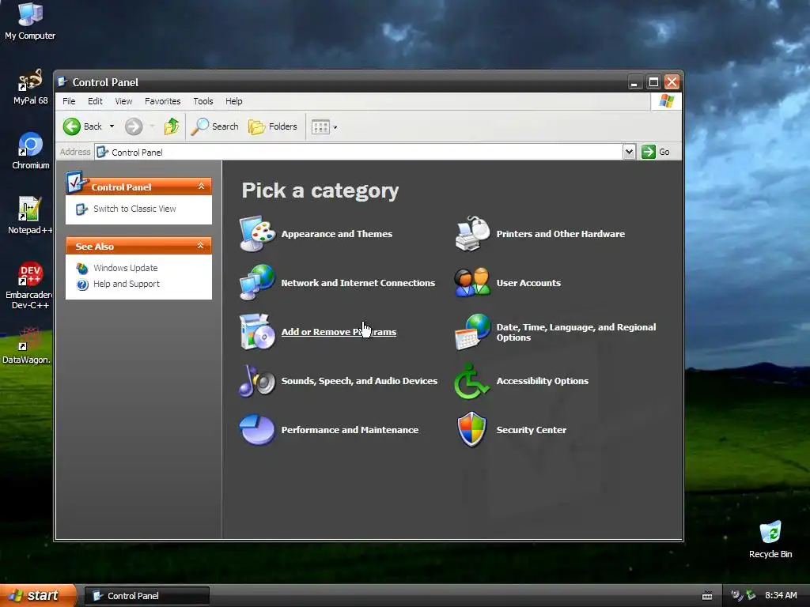Click the Forward arrow toolbar button
The height and width of the screenshot is (607, 810).
point(134,126)
